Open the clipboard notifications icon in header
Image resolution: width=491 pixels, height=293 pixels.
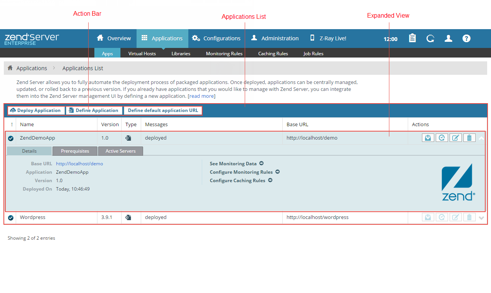412,38
